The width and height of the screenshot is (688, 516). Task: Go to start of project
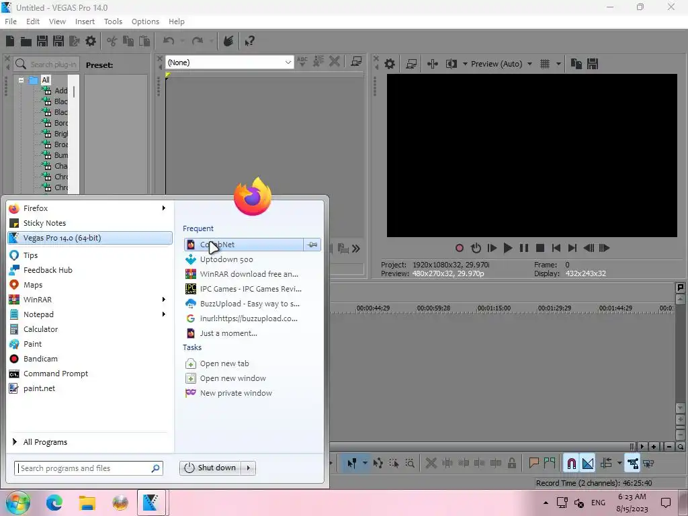(556, 249)
